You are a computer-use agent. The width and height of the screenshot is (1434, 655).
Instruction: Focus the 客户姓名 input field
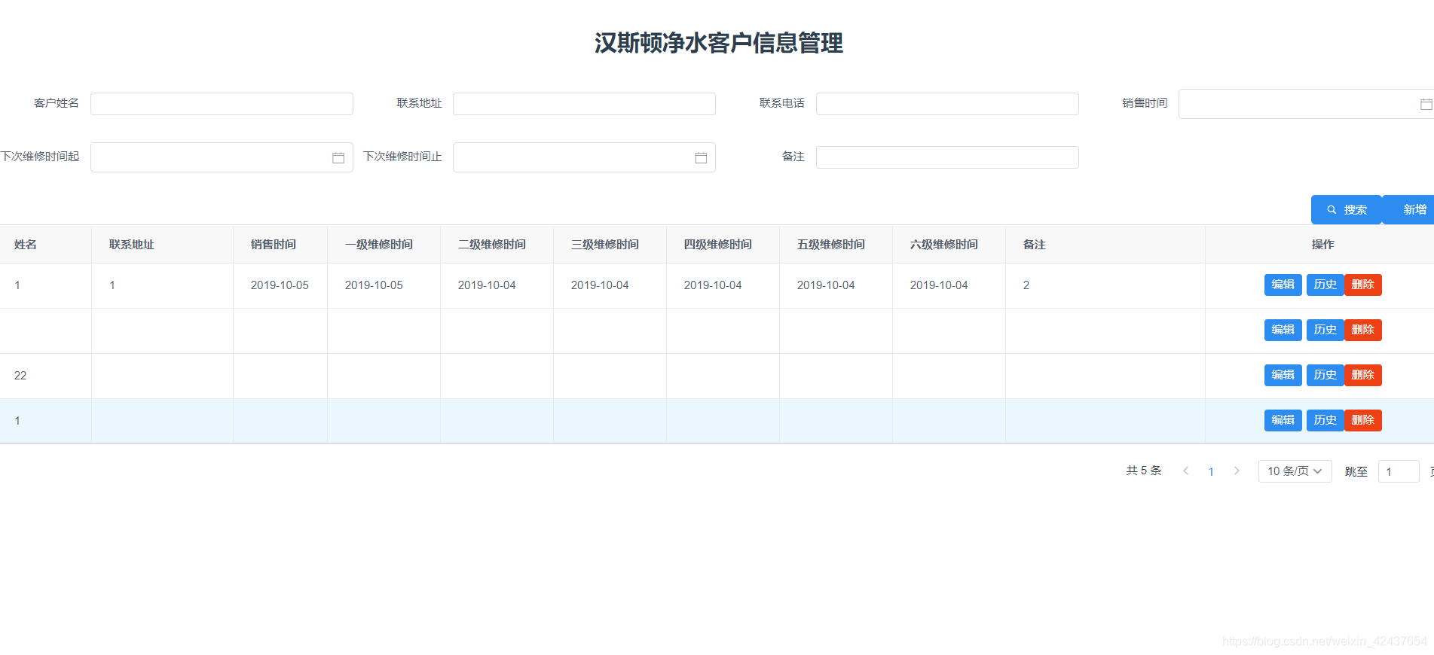(x=222, y=104)
